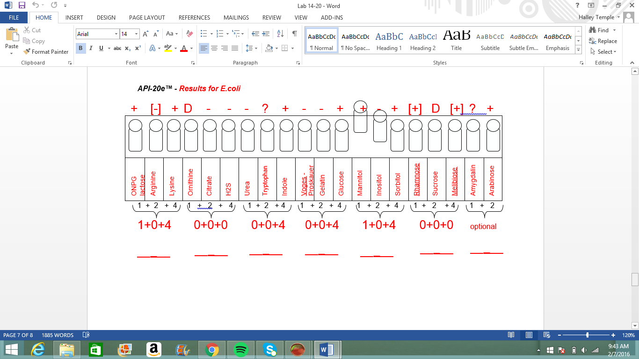639x359 pixels.
Task: Justify the paragraph text
Action: coord(235,48)
